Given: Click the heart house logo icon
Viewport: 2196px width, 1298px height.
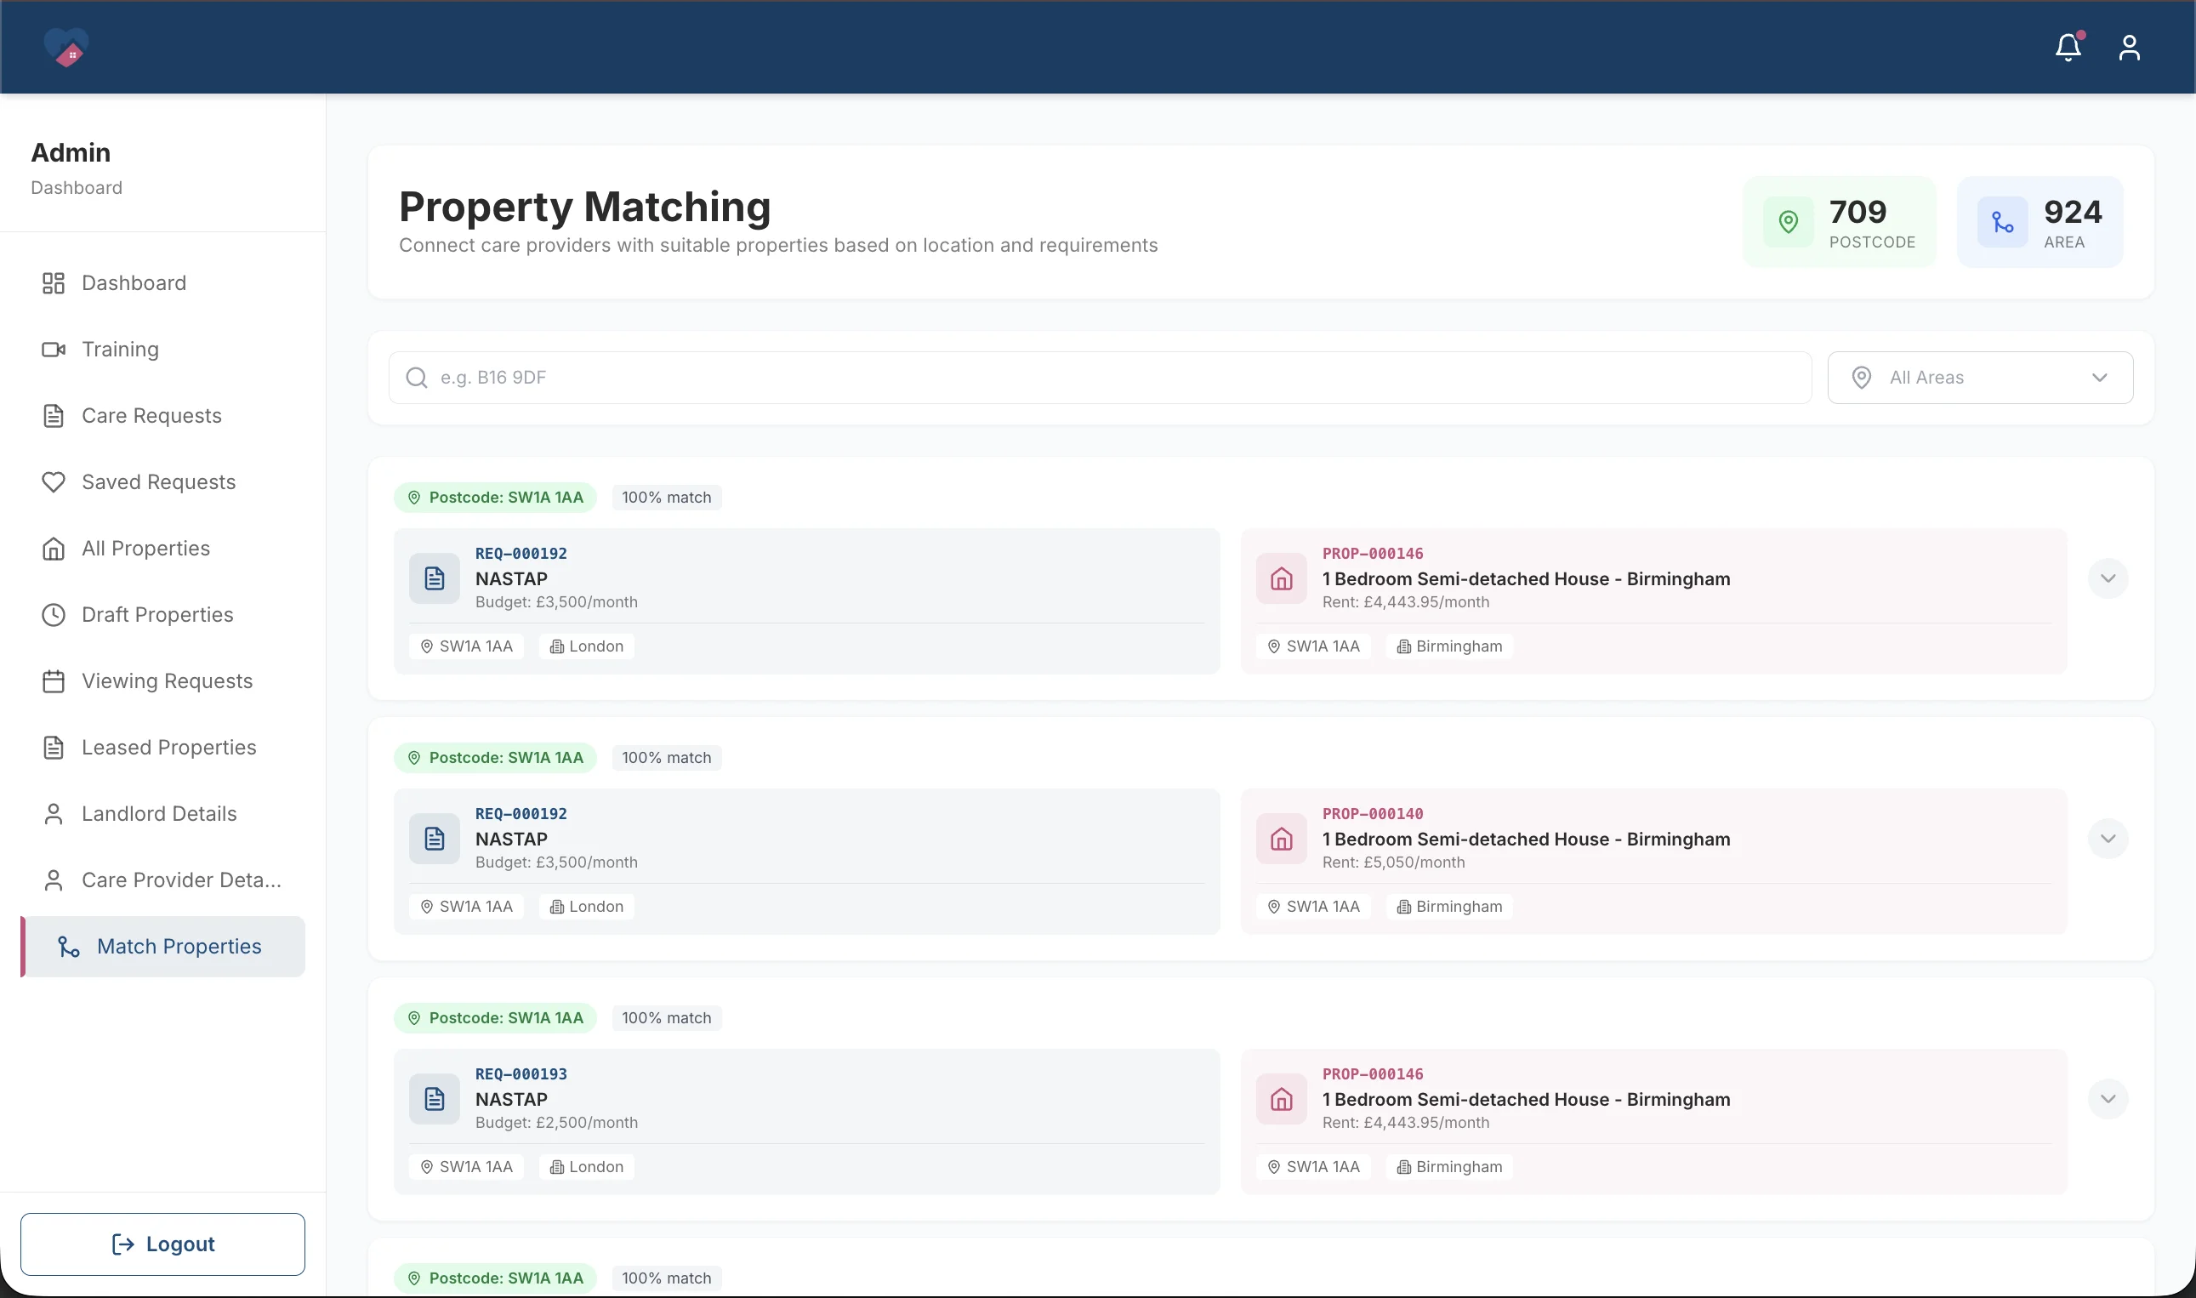Looking at the screenshot, I should tap(66, 48).
